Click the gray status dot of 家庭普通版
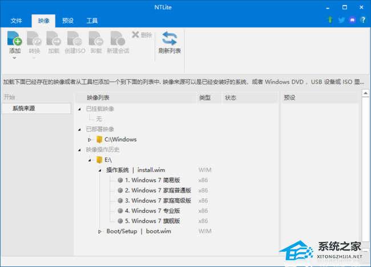The width and height of the screenshot is (371, 267). point(120,191)
